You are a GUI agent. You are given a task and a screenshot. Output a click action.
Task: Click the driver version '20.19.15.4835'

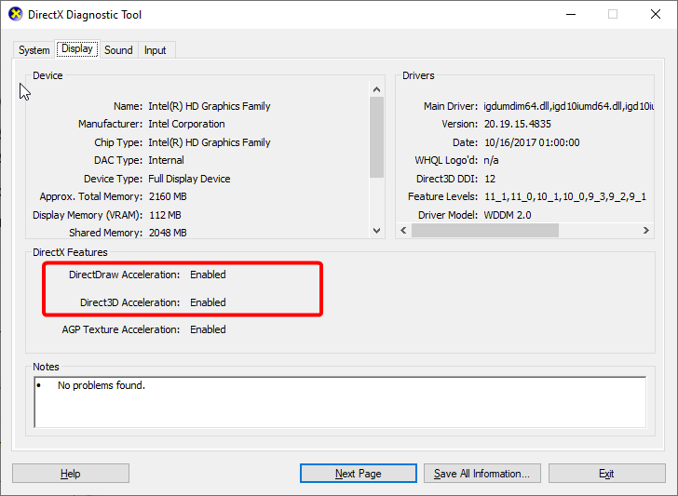point(518,124)
